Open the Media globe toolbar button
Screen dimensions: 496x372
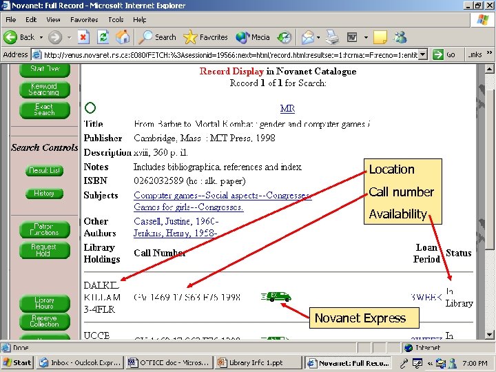[x=253, y=37]
